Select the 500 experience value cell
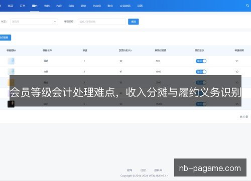Screen dimensions: 251x181 [158, 61]
